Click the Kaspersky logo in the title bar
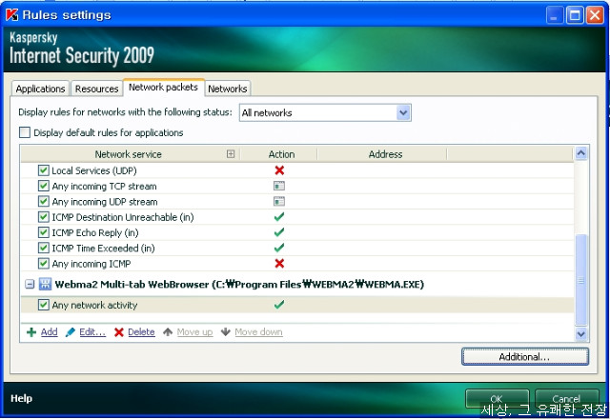610x419 pixels. coord(12,15)
